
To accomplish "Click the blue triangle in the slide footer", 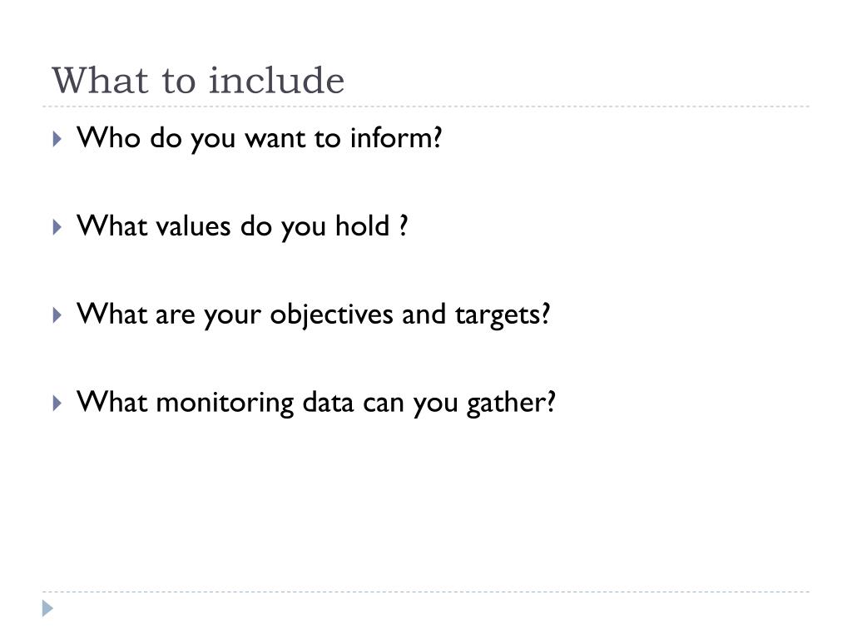I will tap(47, 608).
